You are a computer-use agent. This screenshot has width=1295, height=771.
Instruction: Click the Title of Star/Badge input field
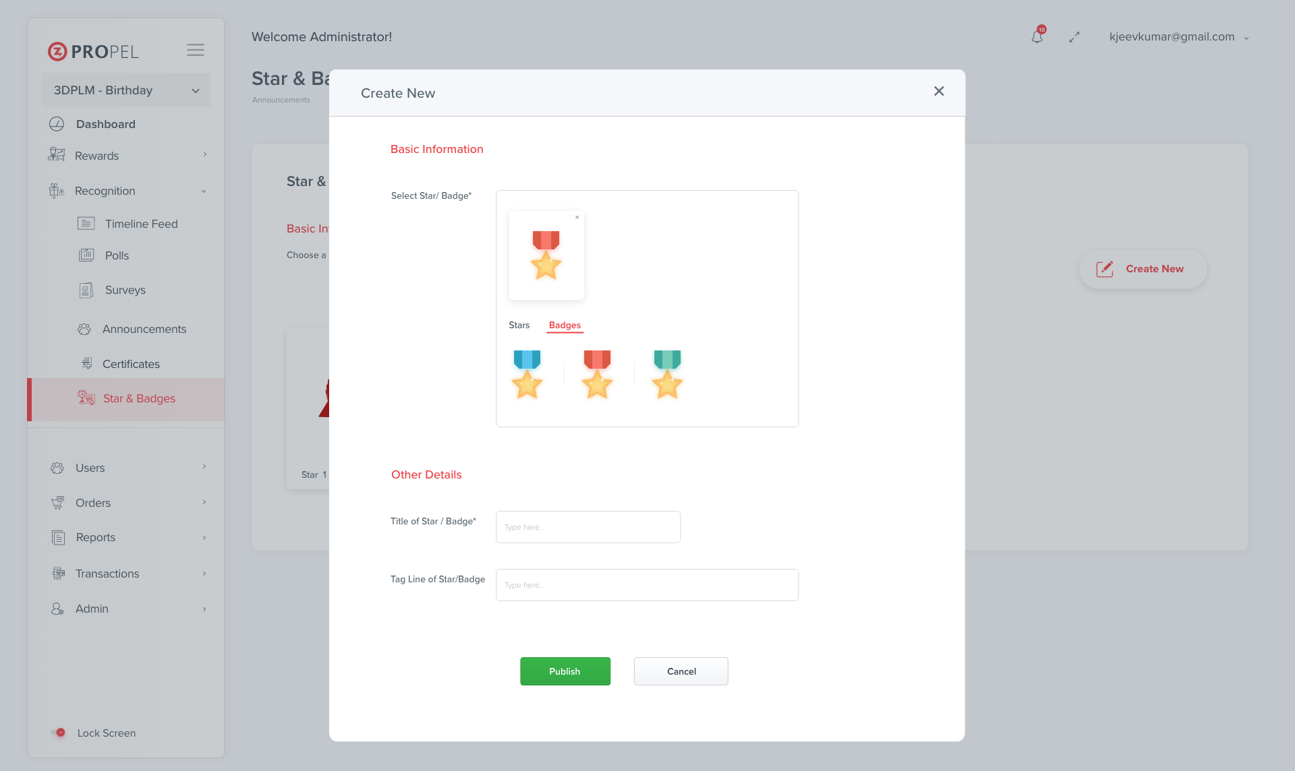tap(587, 526)
